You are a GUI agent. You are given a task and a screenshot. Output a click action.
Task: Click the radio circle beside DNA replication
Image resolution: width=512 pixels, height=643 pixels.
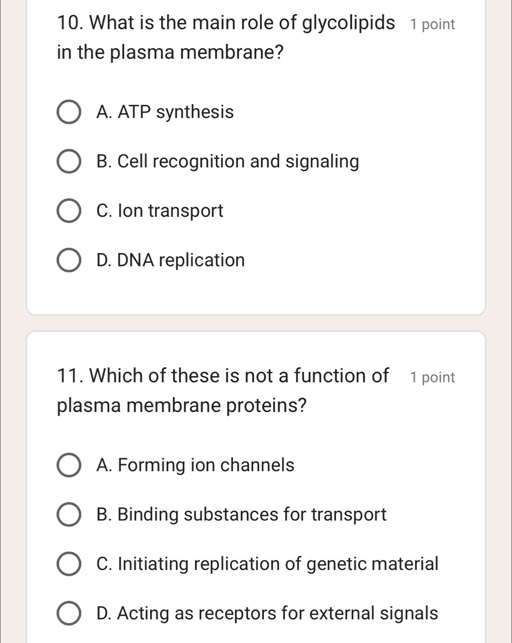click(x=68, y=259)
